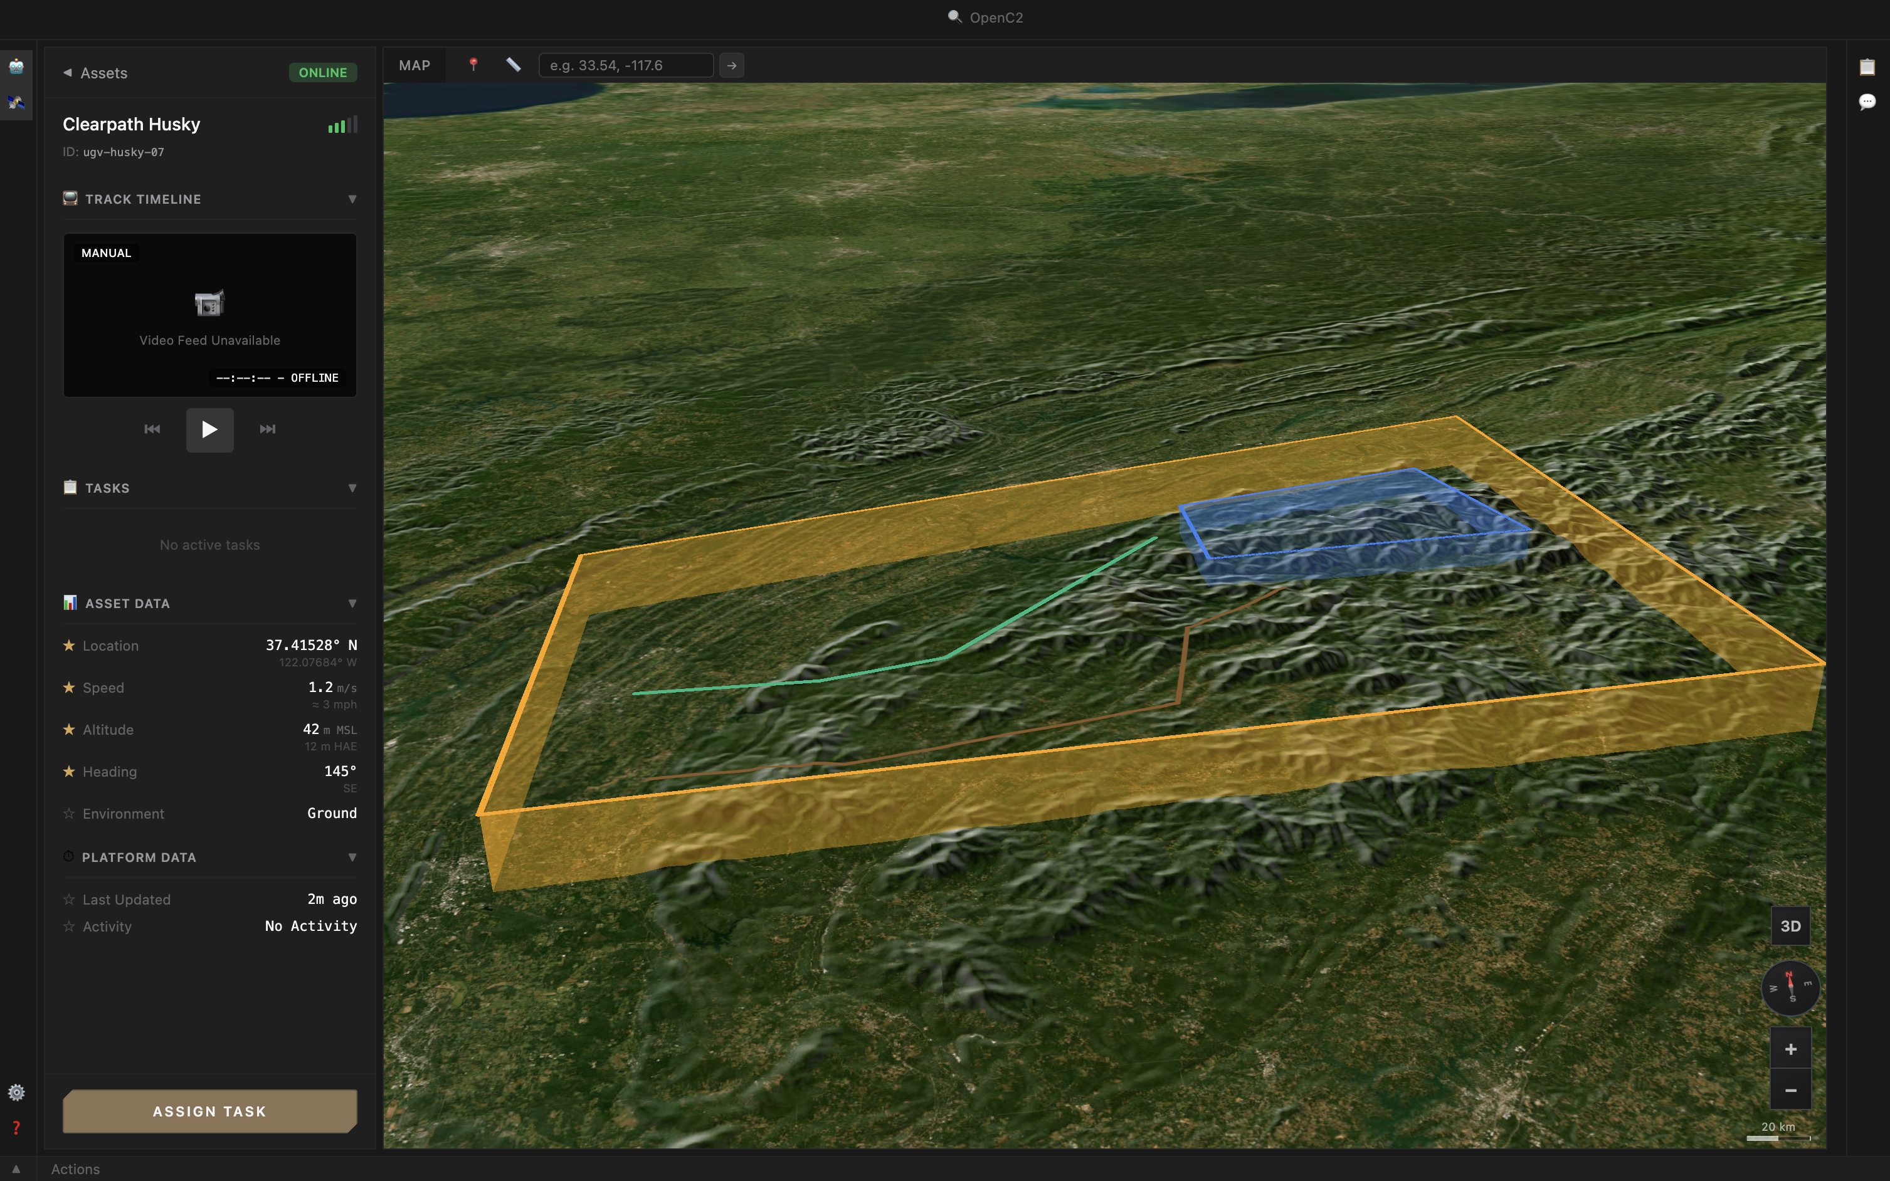
Task: Open settings gear in left sidebar
Action: (x=16, y=1092)
